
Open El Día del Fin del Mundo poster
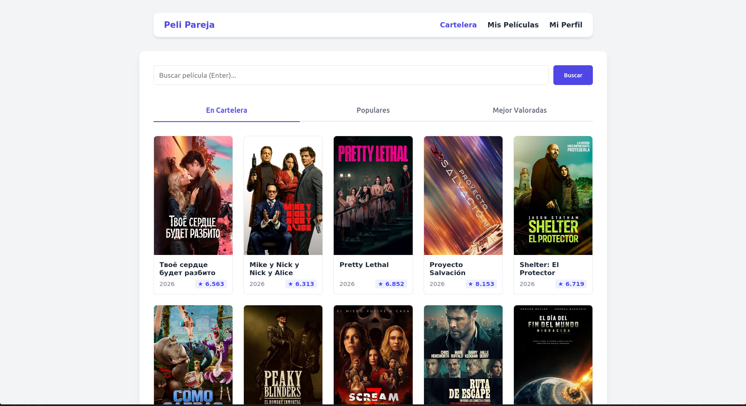click(553, 355)
